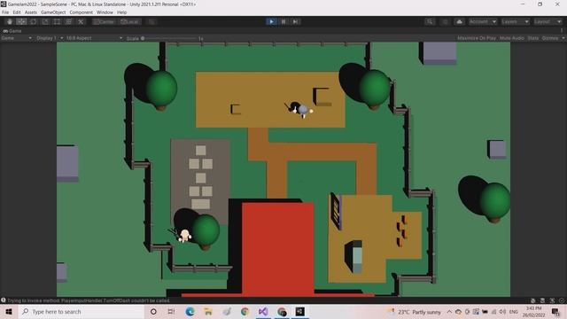Toggle Maximize On Play

(x=477, y=38)
